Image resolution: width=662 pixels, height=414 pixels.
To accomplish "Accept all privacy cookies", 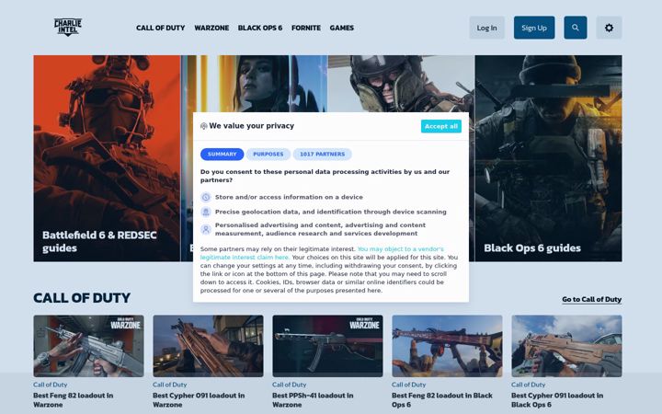I will click(440, 126).
